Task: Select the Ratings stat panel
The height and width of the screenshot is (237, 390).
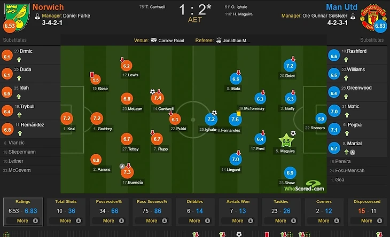Action: coord(21,211)
